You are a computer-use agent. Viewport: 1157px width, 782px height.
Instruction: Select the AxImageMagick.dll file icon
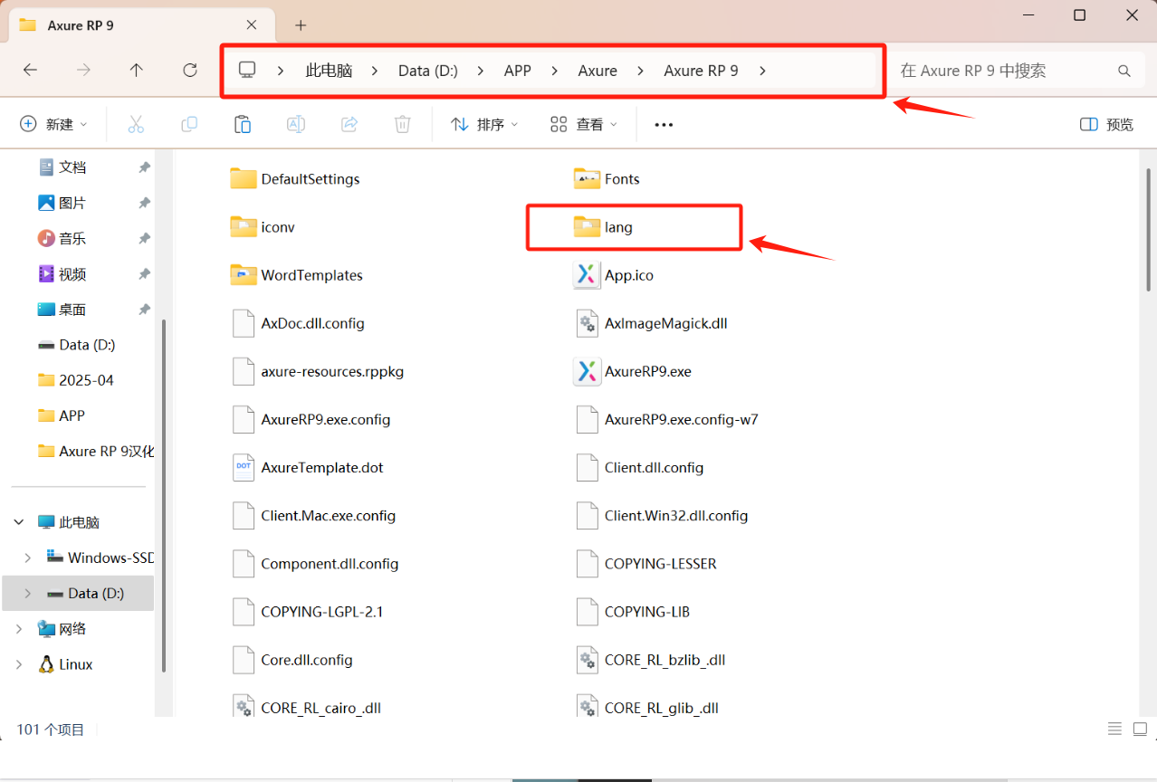coord(588,323)
